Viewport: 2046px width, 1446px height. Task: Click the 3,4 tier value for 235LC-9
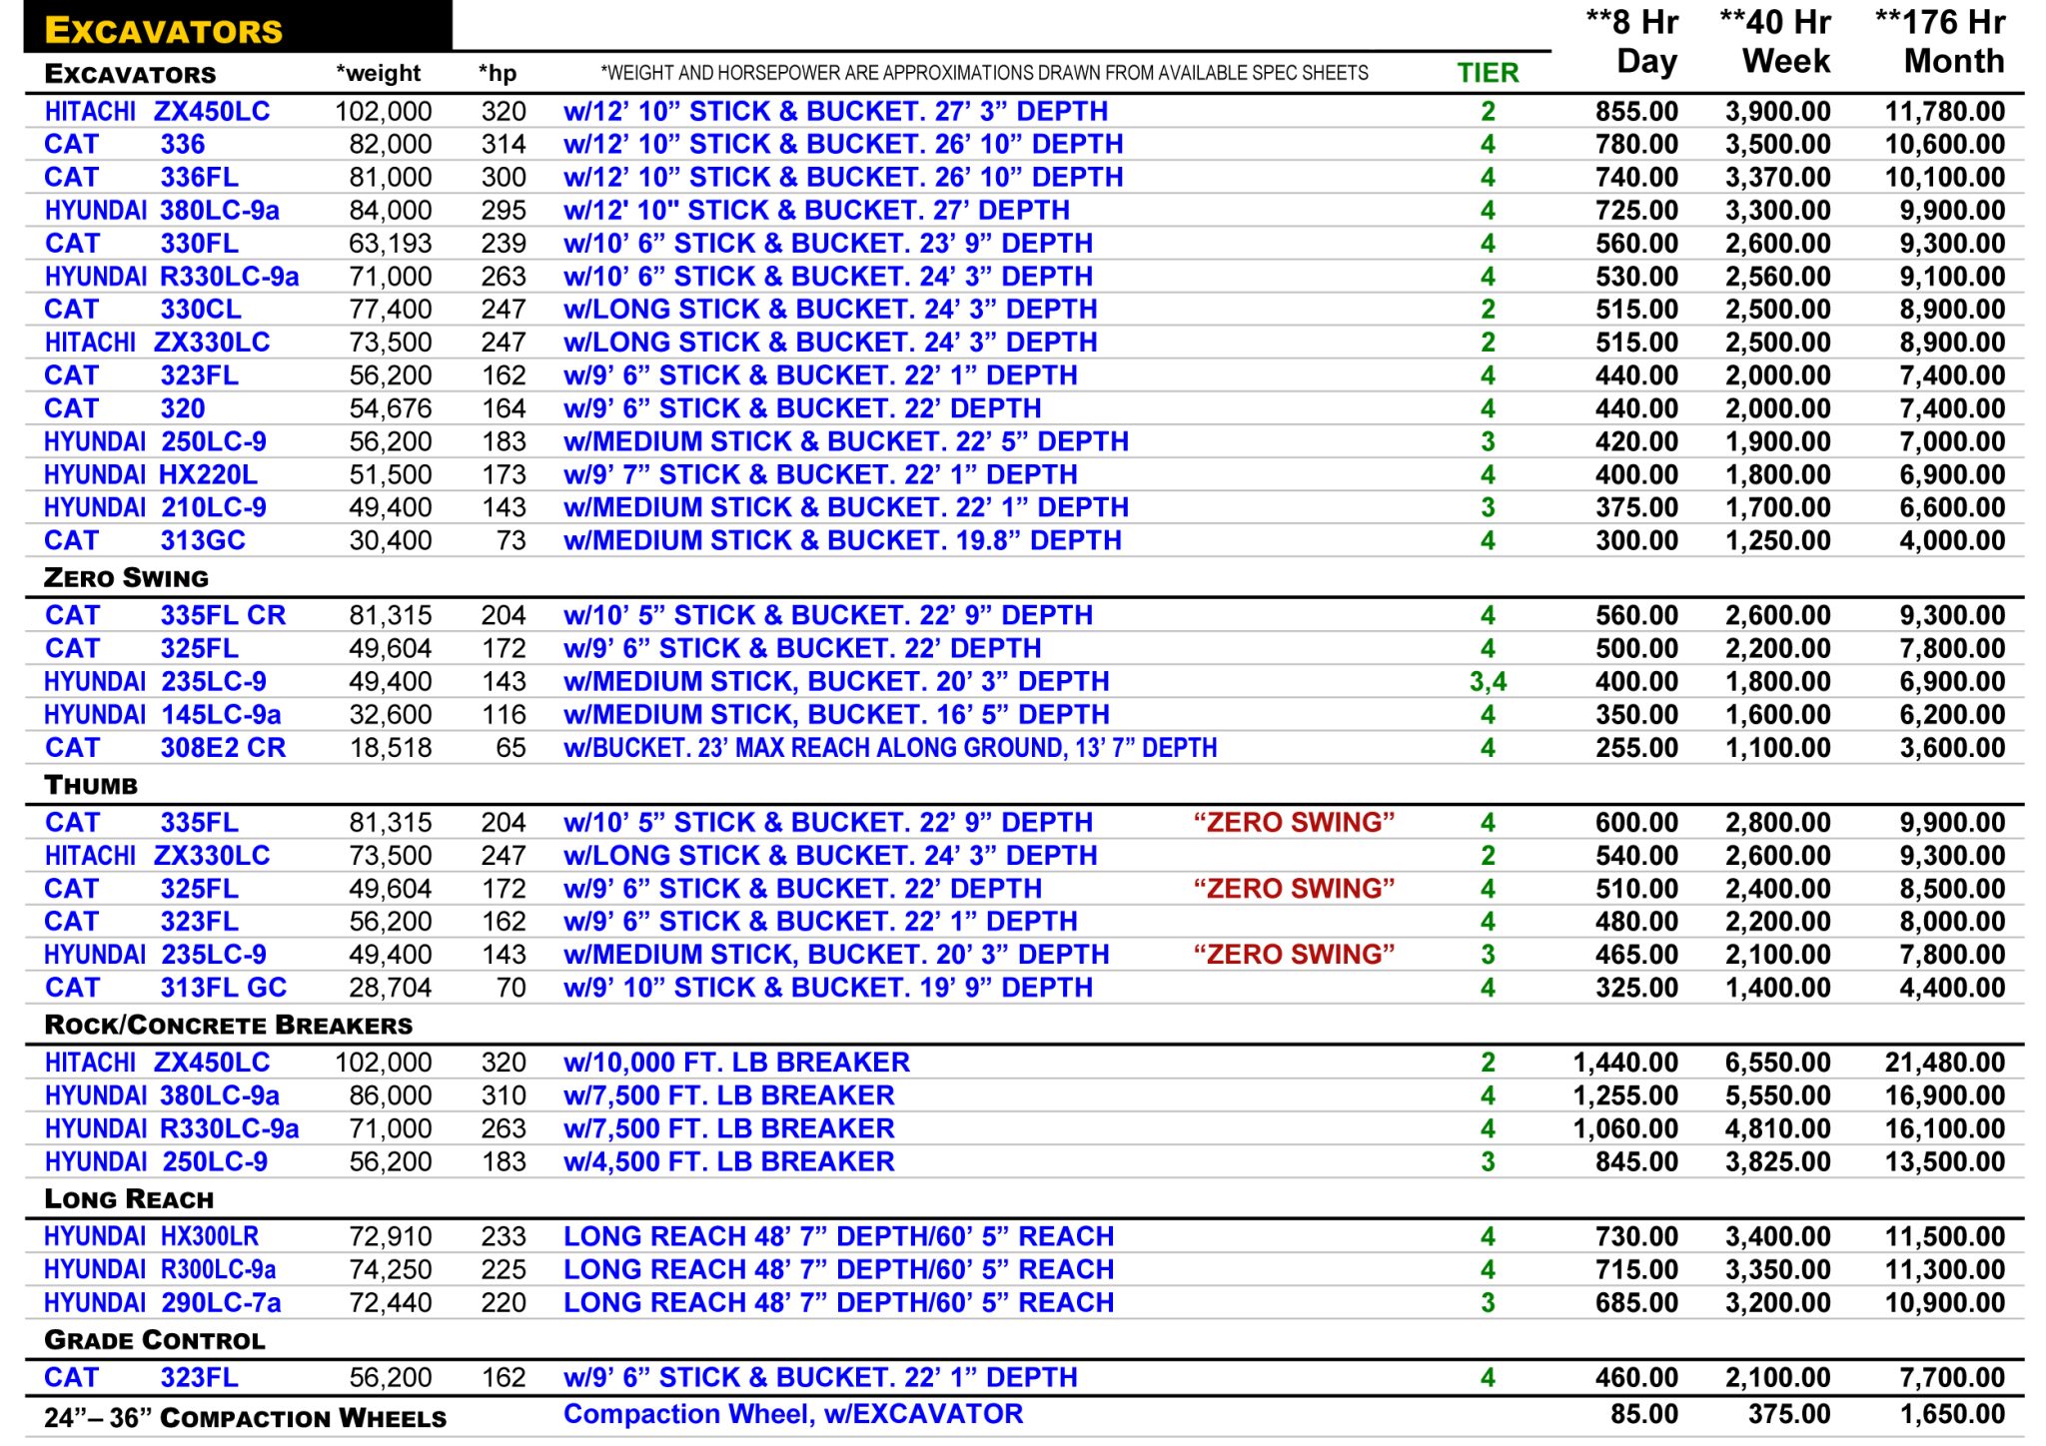1487,682
